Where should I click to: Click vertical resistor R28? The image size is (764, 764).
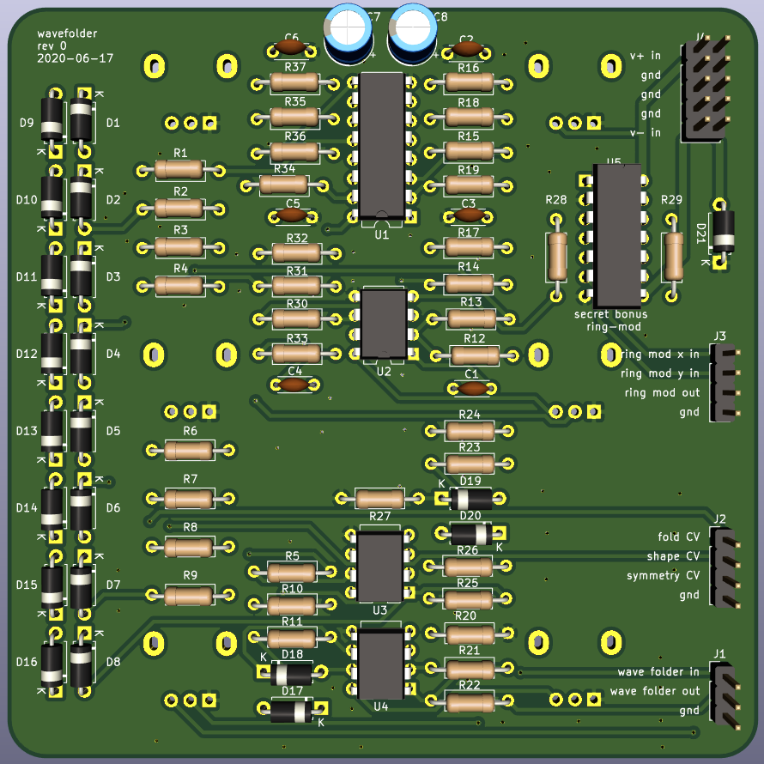pos(556,257)
